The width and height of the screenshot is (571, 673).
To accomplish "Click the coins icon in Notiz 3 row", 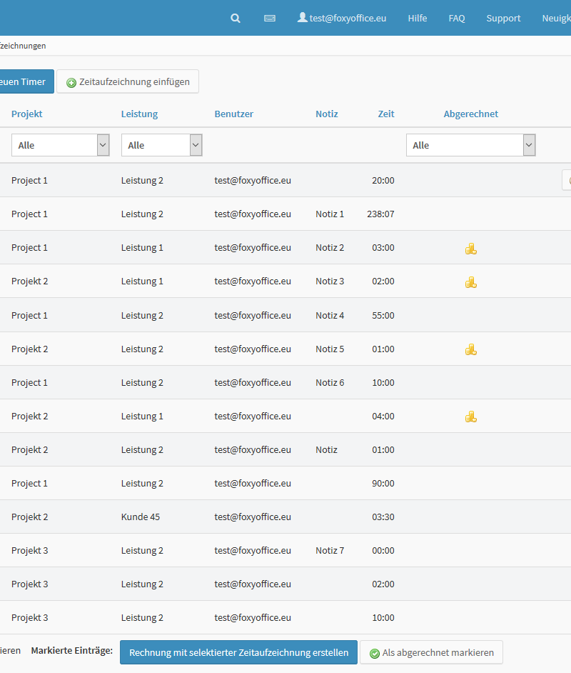I will [x=470, y=282].
